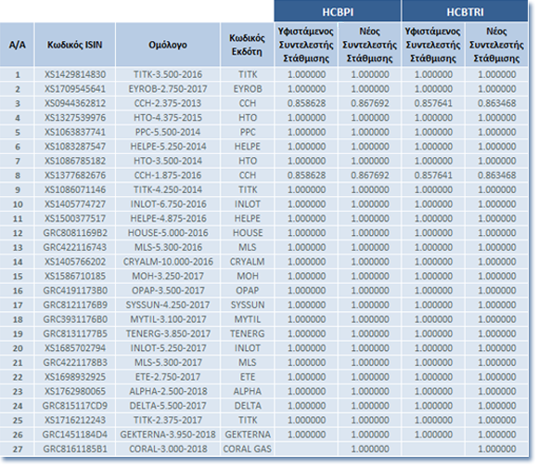Click ISIN cell XS1500377517
The image size is (538, 468).
[75, 219]
